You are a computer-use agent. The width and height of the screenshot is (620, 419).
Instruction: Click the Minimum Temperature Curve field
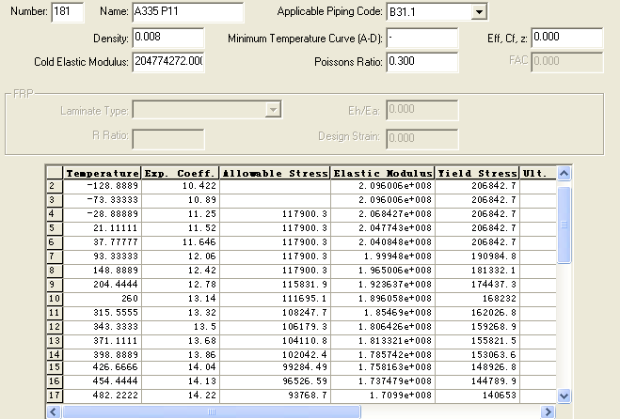421,38
